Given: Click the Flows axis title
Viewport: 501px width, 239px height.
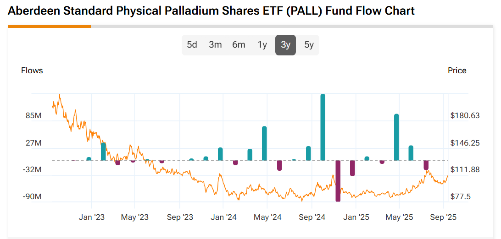Looking at the screenshot, I should pos(32,71).
